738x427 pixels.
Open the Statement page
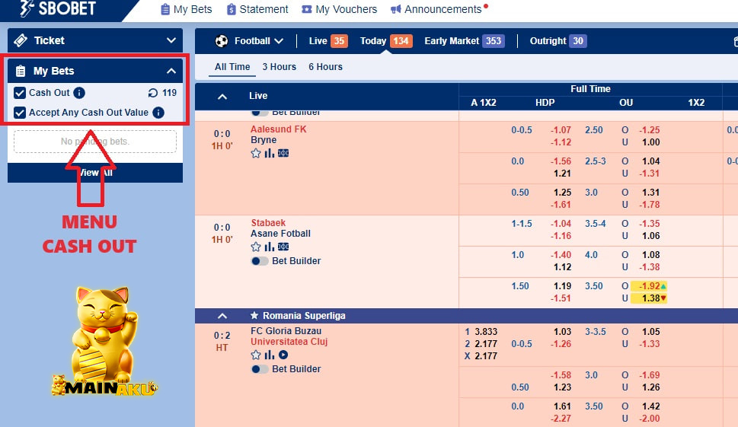257,9
